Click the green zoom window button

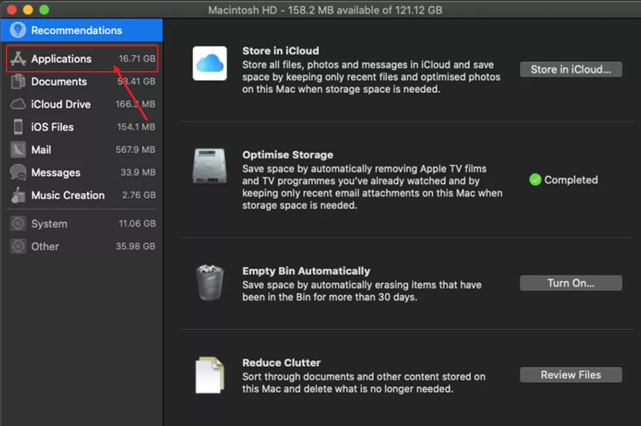[44, 9]
